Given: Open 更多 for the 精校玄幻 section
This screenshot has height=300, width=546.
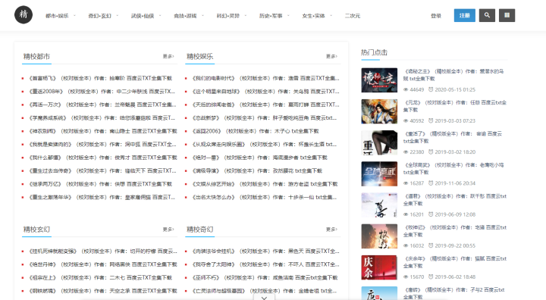Looking at the screenshot, I should 168,230.
